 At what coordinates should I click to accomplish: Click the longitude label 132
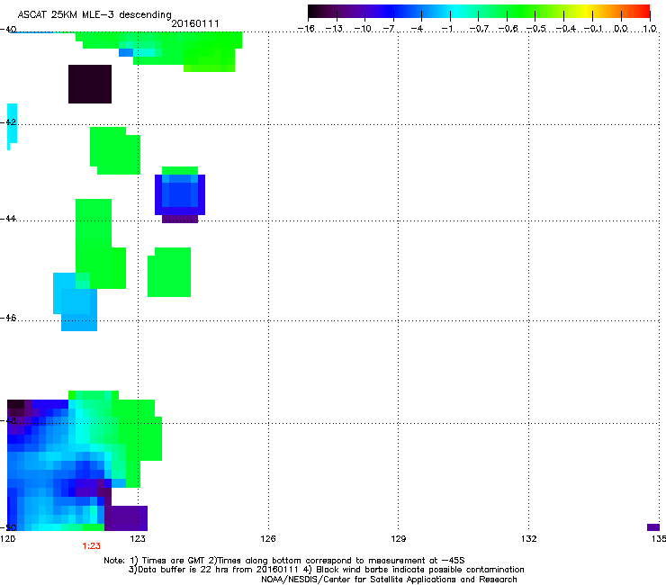point(529,539)
